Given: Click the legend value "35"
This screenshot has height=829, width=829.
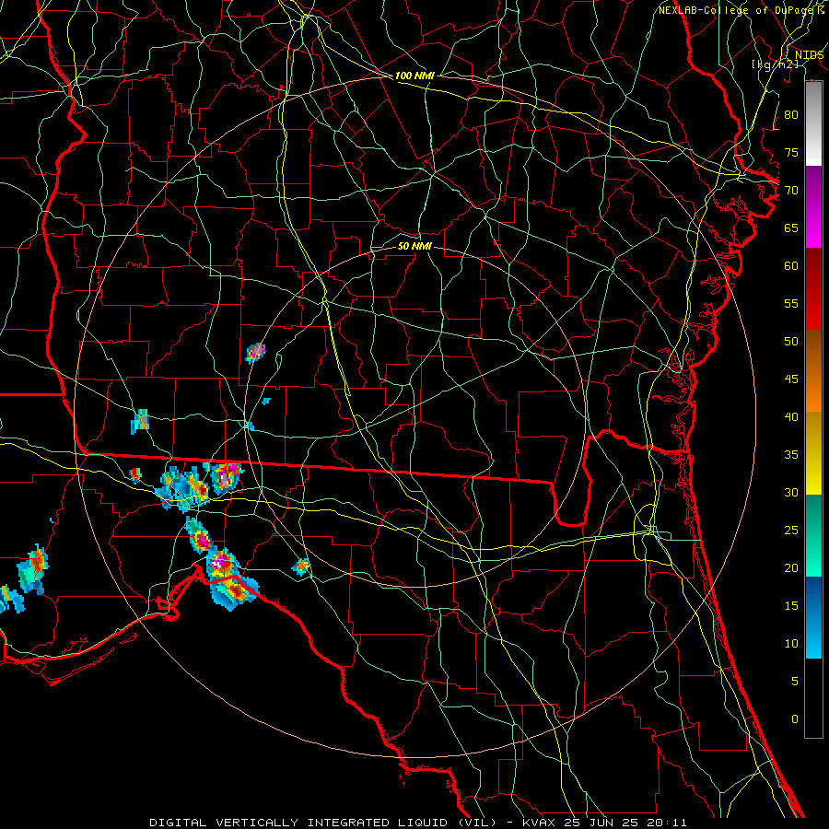Looking at the screenshot, I should click(x=791, y=455).
